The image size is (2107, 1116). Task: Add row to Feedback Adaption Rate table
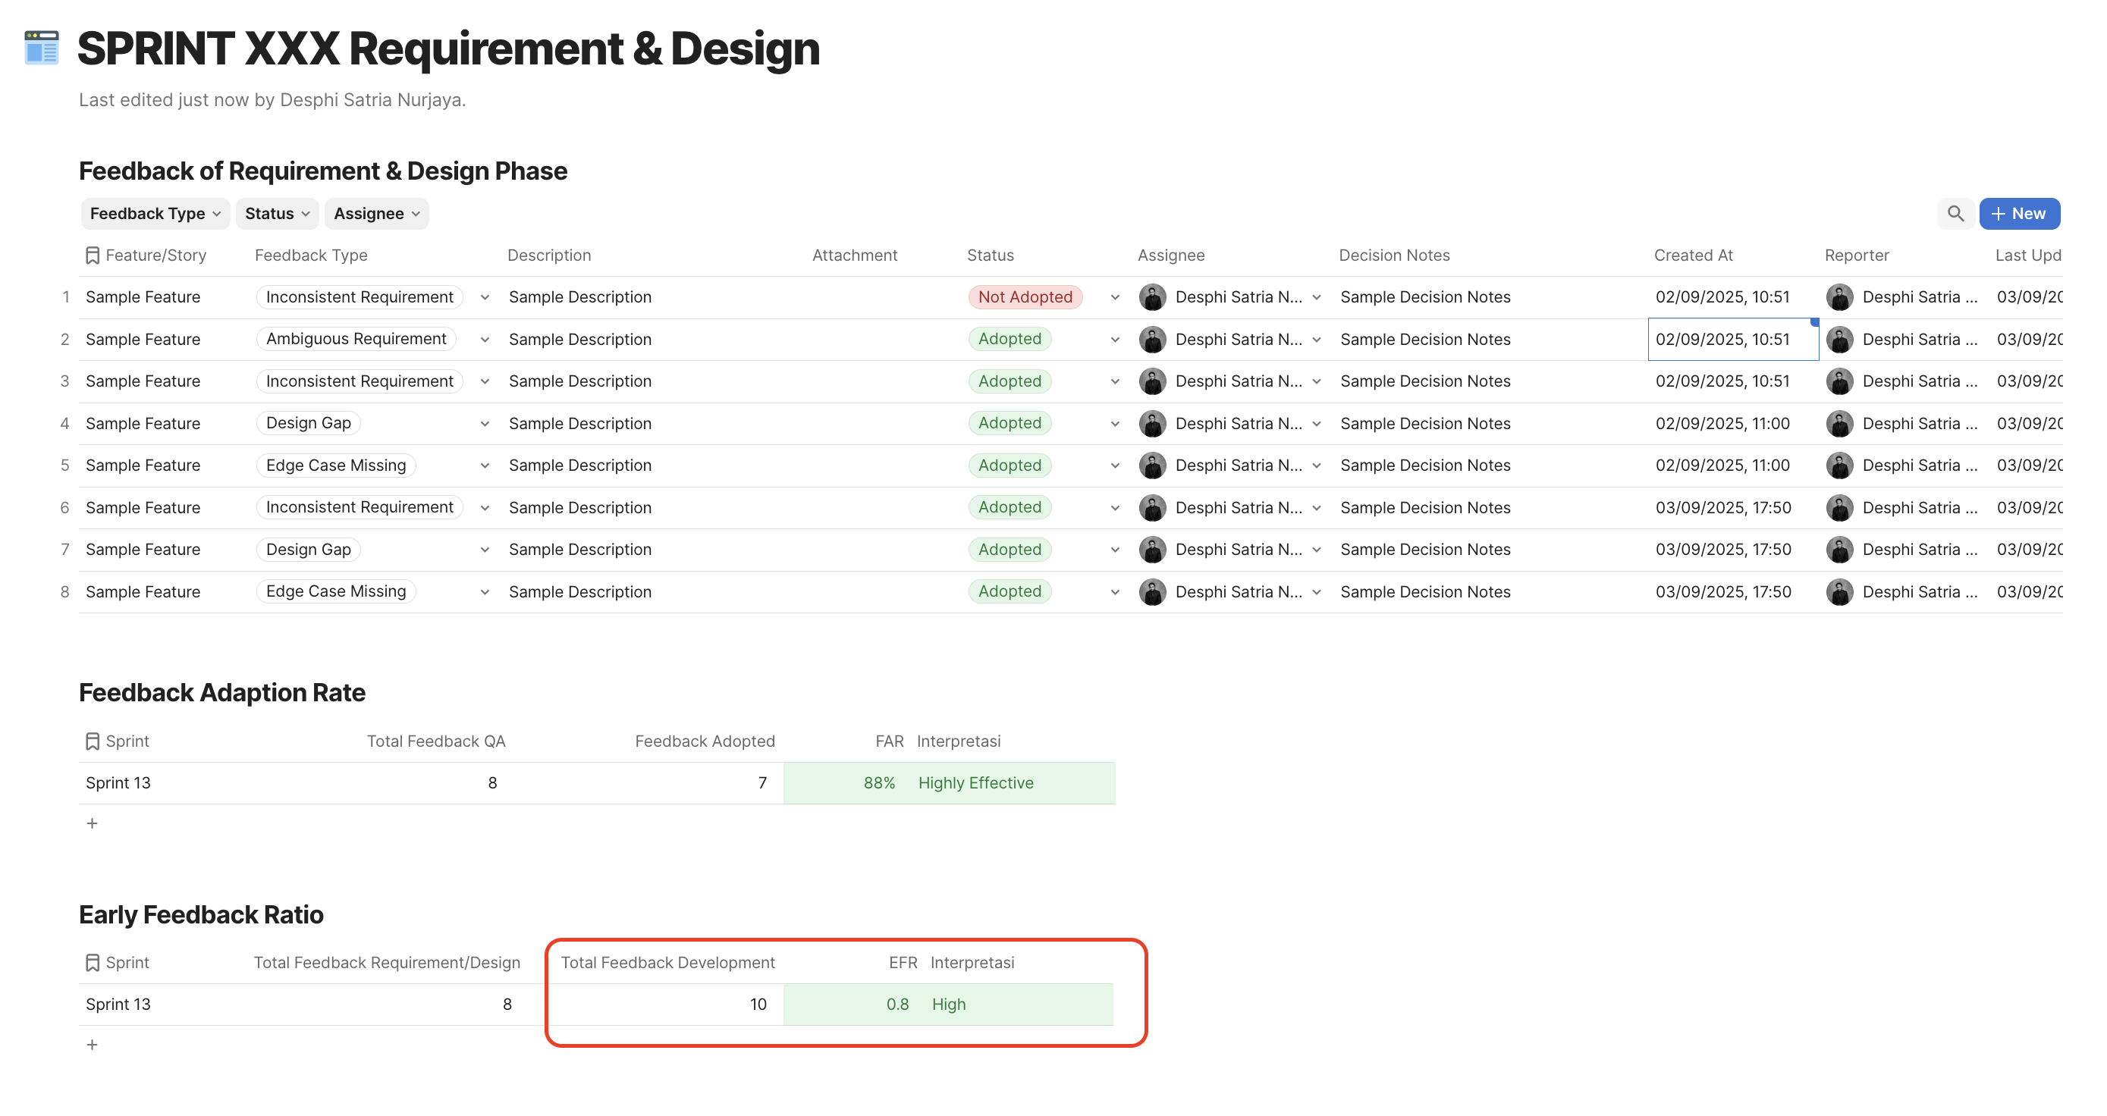coord(93,823)
